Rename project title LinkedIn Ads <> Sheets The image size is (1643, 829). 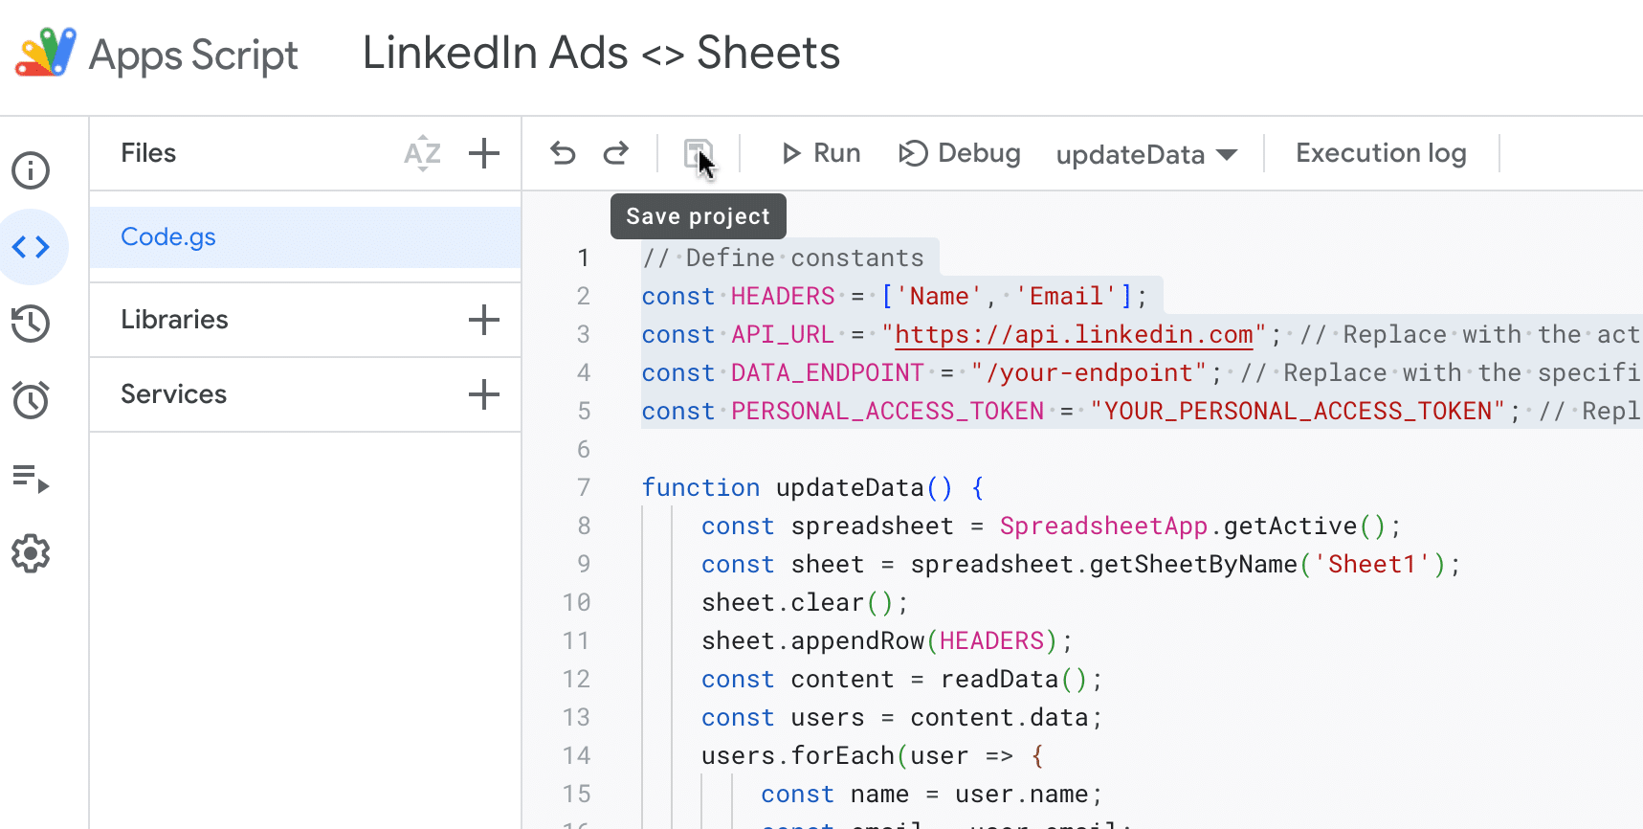coord(601,53)
